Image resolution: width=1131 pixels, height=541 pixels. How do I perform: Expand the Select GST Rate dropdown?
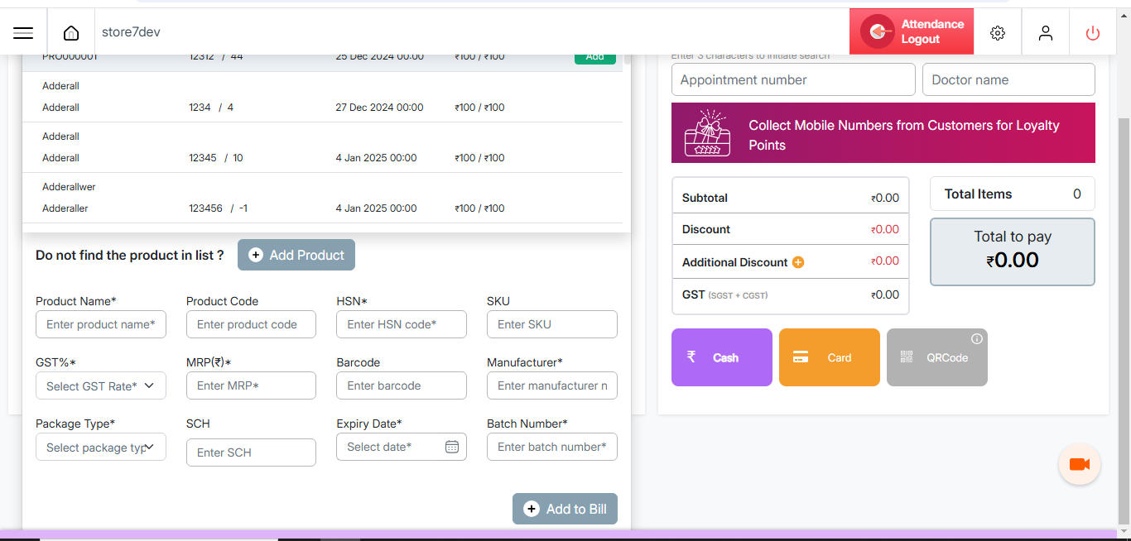coord(101,385)
